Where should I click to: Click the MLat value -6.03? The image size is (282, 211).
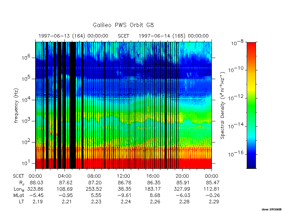click(182, 195)
